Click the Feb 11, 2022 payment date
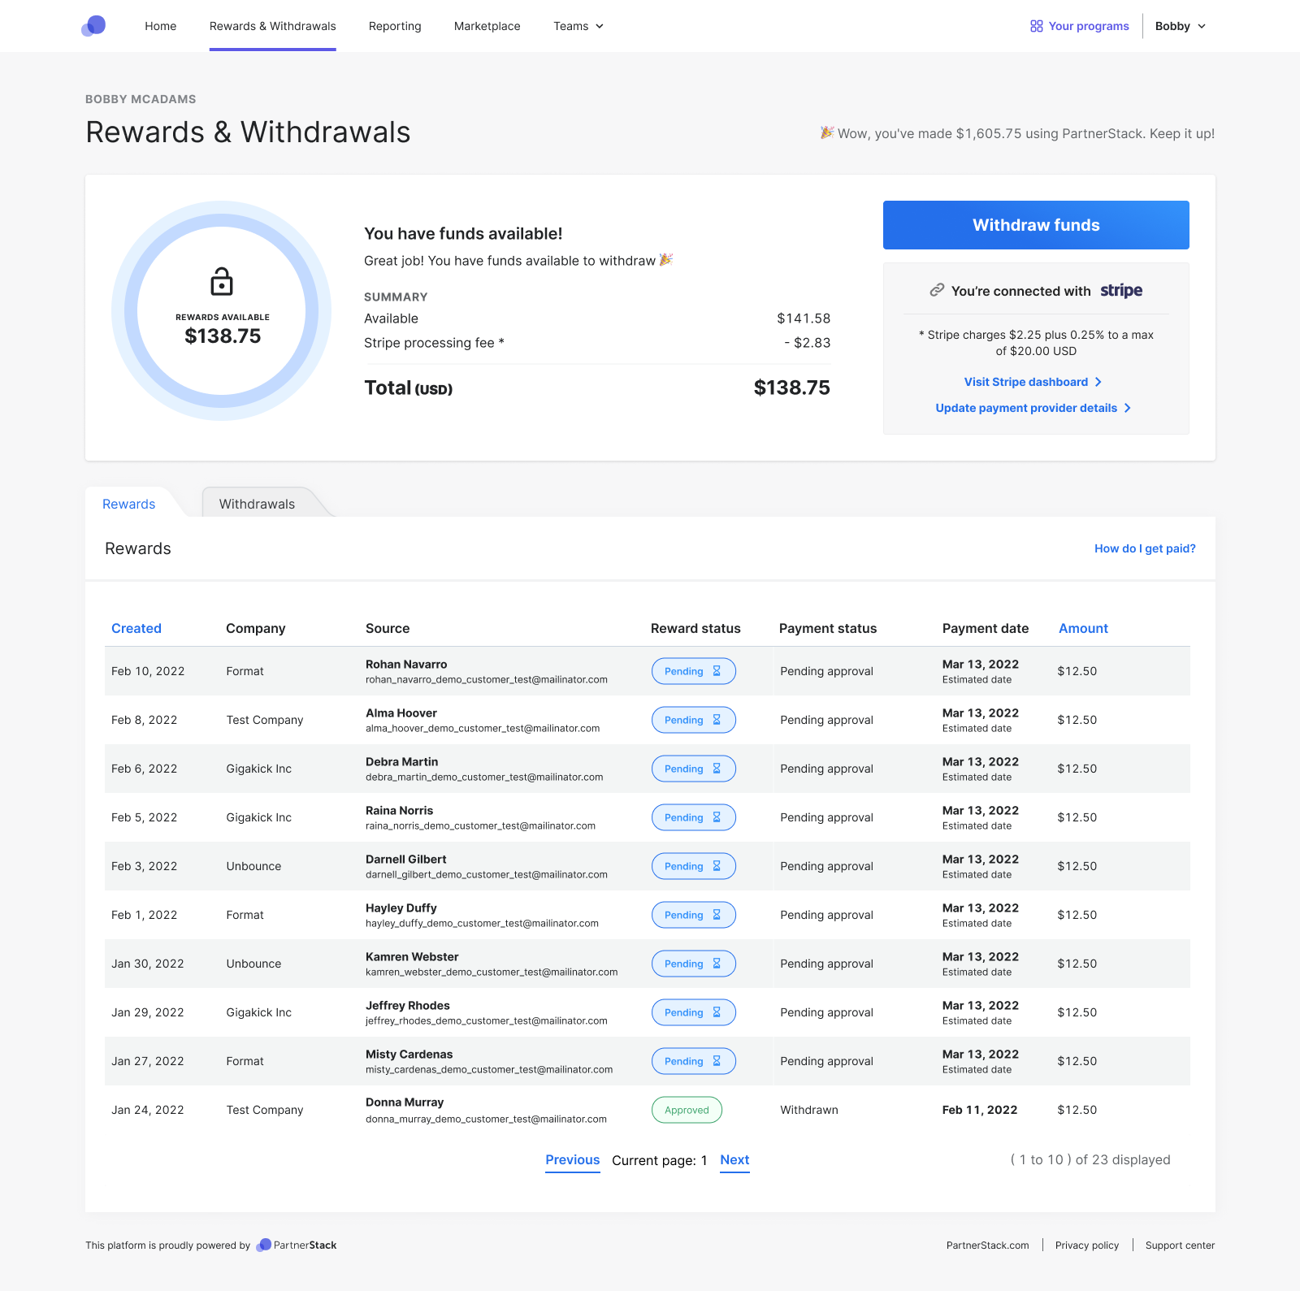Screen dimensions: 1300x1291 coord(980,1110)
